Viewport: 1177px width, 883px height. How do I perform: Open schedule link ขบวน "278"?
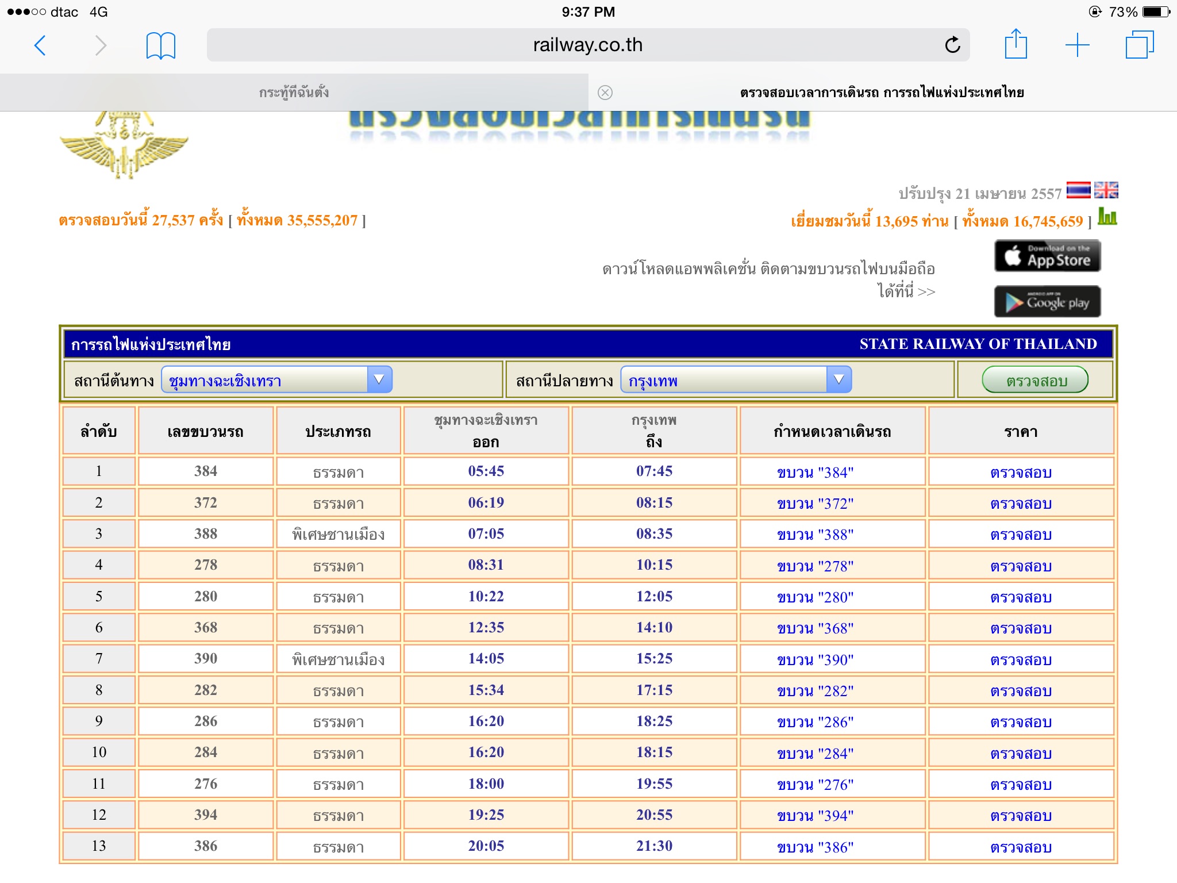click(x=815, y=566)
